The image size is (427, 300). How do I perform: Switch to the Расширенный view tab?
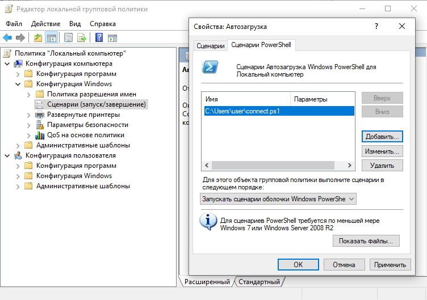coord(207,282)
